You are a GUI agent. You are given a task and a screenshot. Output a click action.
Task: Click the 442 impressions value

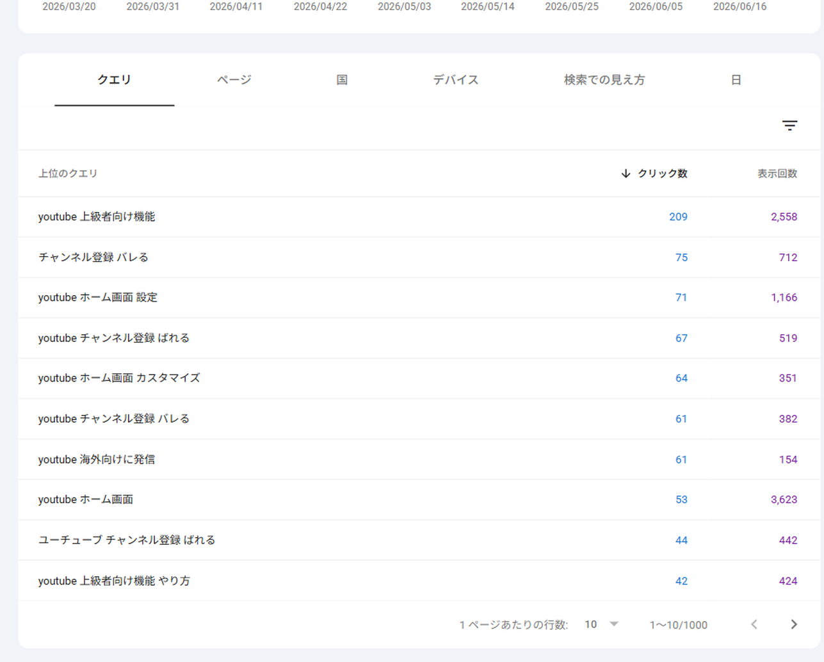(x=788, y=540)
